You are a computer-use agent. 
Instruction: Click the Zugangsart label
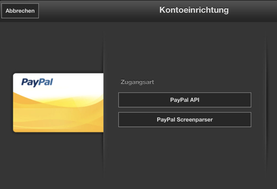tap(137, 82)
